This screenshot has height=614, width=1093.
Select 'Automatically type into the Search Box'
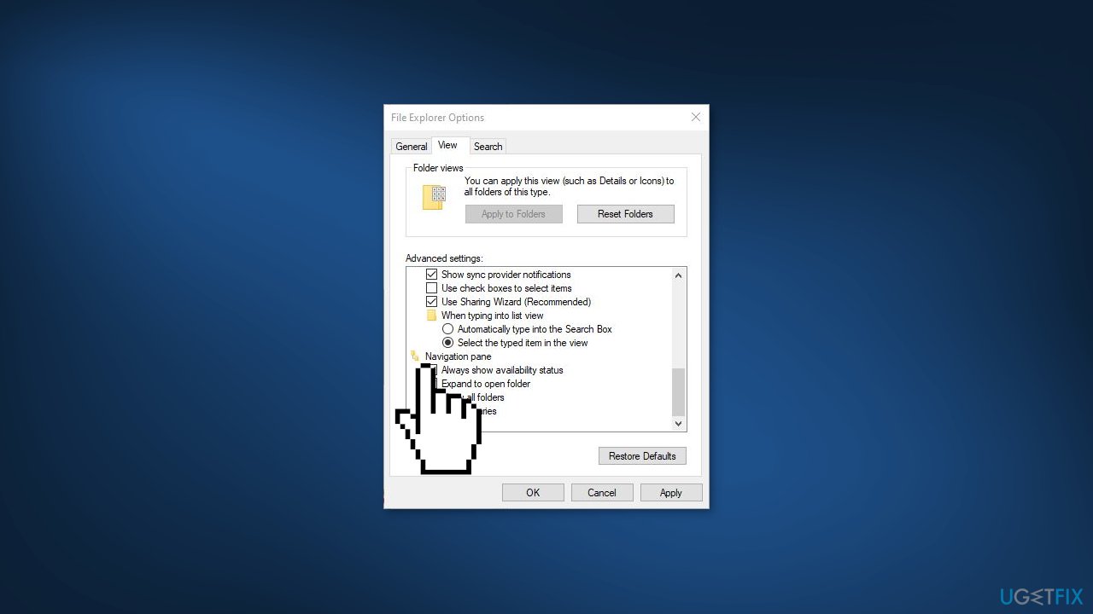[x=447, y=328]
